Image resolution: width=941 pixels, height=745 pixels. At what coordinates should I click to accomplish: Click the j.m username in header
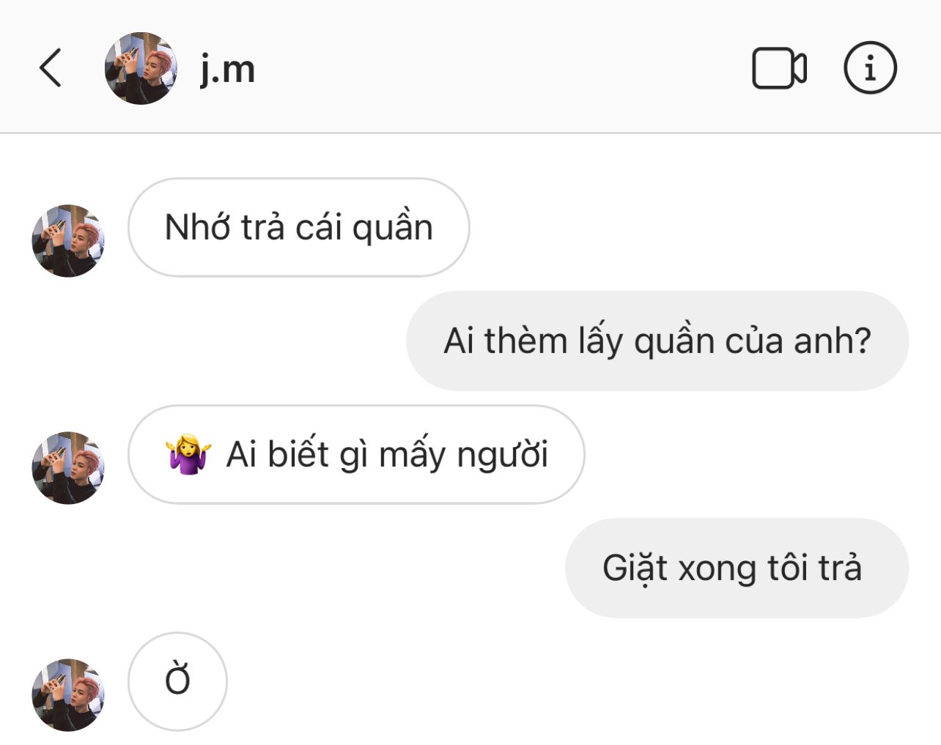coord(227,70)
